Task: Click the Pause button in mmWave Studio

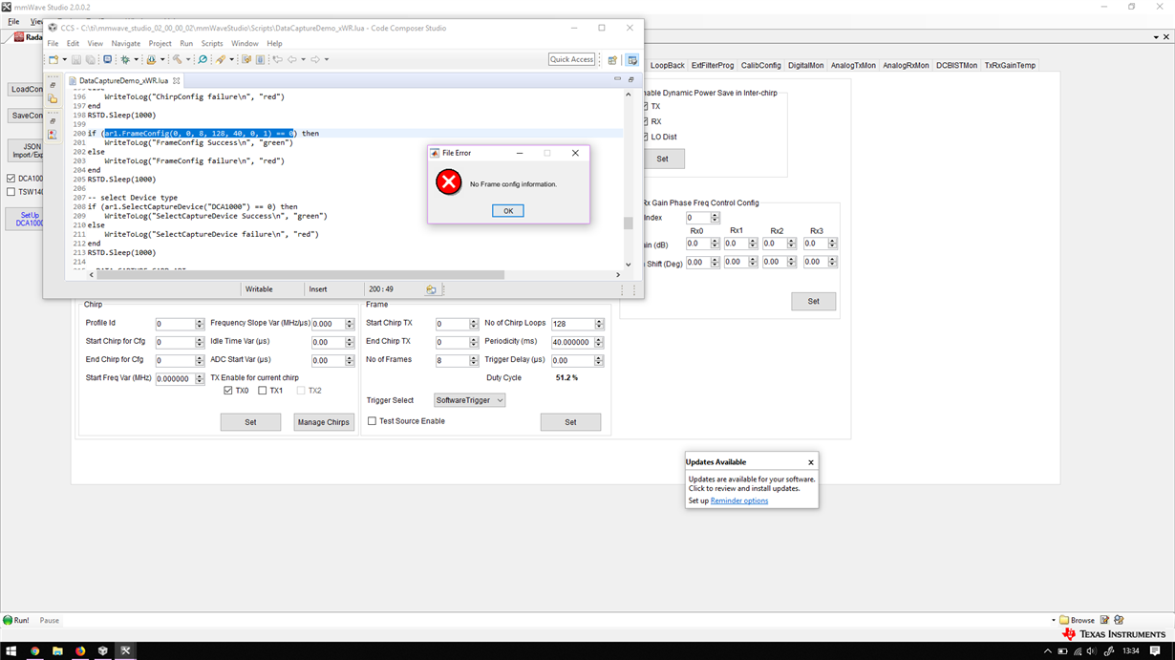Action: 49,620
